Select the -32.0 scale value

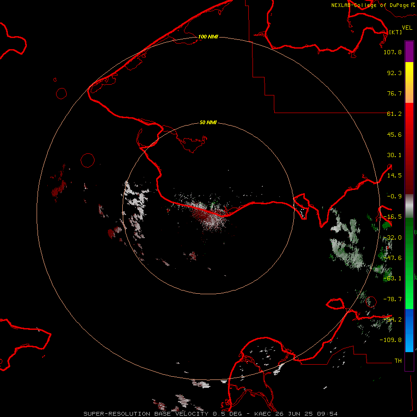pyautogui.click(x=392, y=238)
